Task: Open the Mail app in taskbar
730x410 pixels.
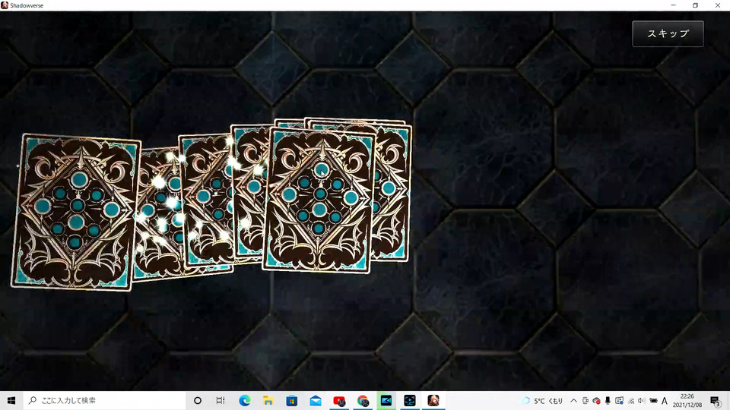Action: 316,400
